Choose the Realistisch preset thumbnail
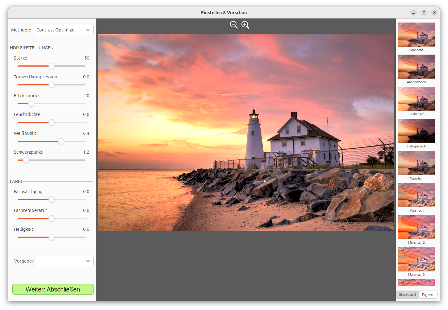This screenshot has height=310, width=448. pos(416,99)
